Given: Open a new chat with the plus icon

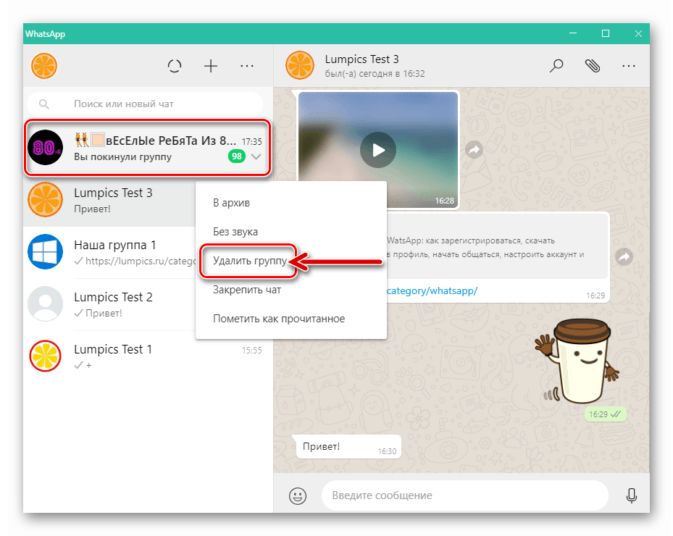Looking at the screenshot, I should click(210, 66).
